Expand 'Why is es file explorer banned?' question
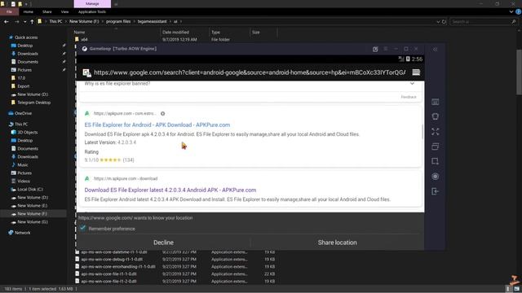The width and height of the screenshot is (522, 293). [x=412, y=83]
